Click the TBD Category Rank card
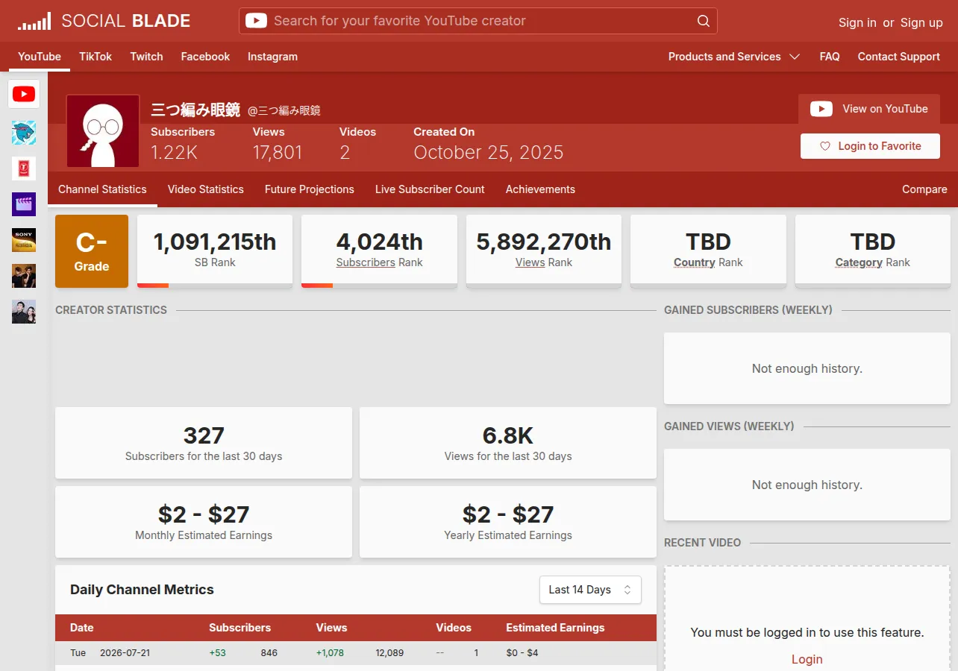The height and width of the screenshot is (671, 958). (x=873, y=251)
